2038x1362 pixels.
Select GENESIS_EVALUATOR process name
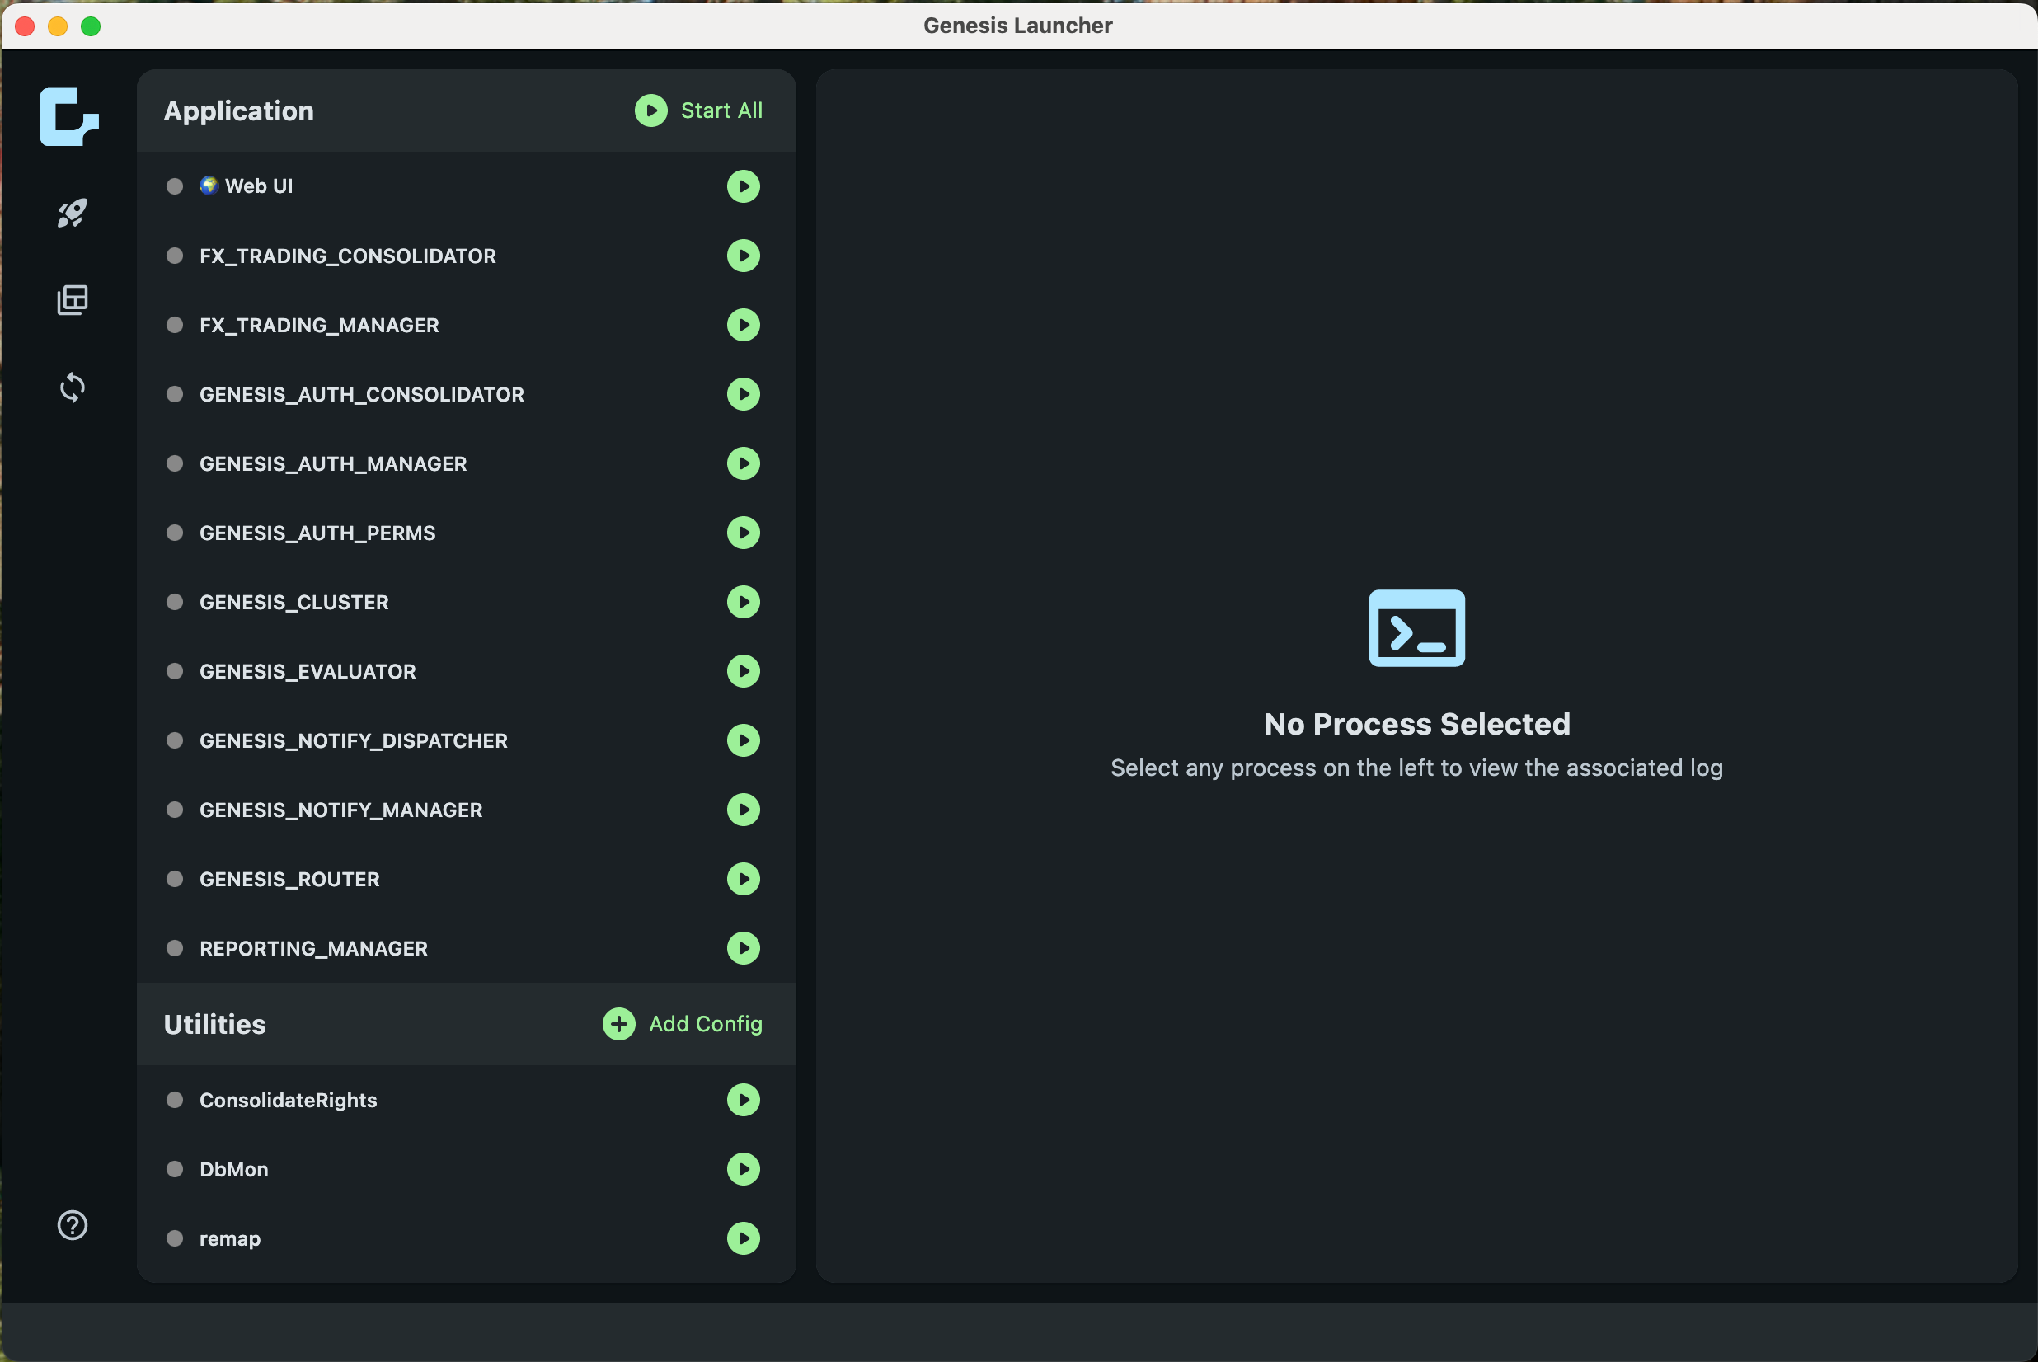[308, 670]
